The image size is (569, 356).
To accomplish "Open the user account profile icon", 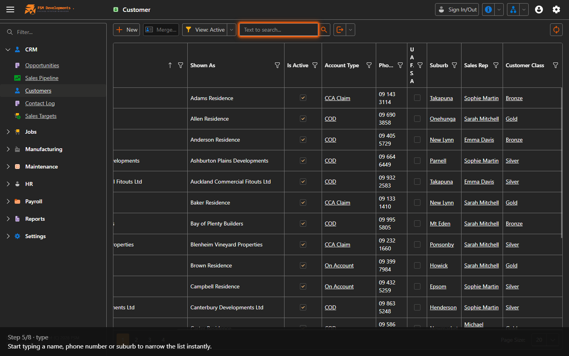I will pos(539,9).
